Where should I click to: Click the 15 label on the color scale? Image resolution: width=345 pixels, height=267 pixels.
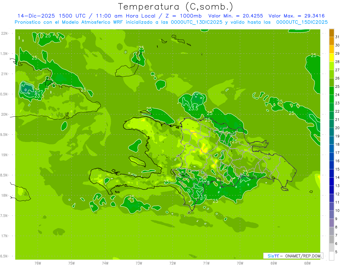(338, 169)
